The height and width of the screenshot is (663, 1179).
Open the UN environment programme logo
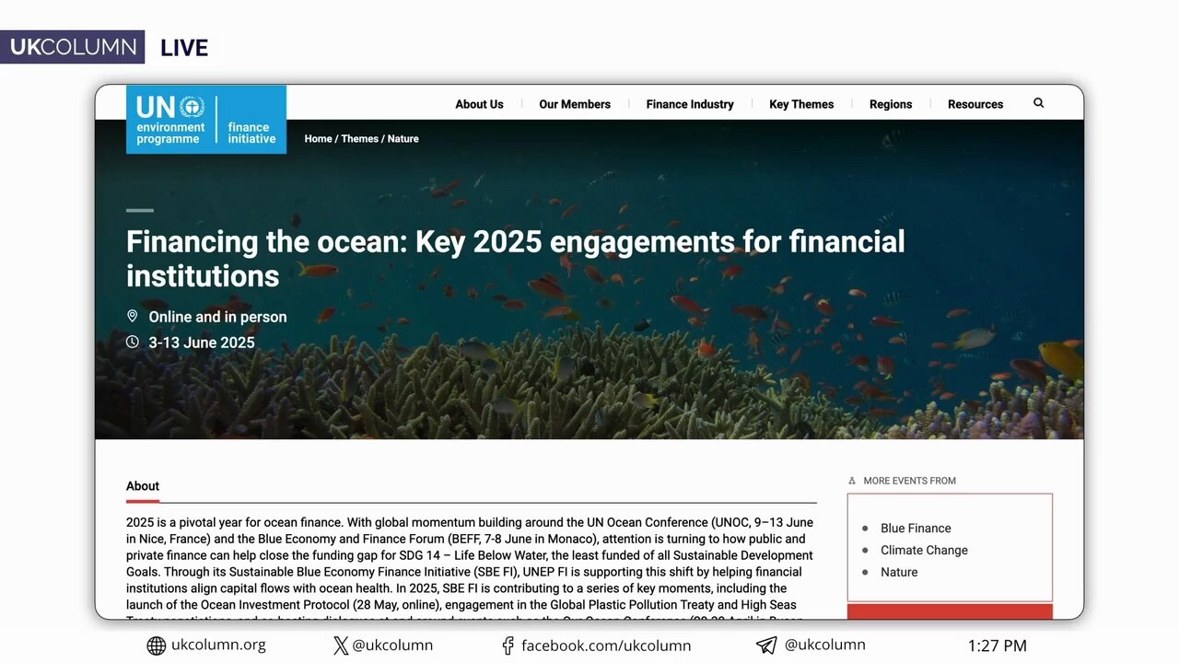pos(206,120)
